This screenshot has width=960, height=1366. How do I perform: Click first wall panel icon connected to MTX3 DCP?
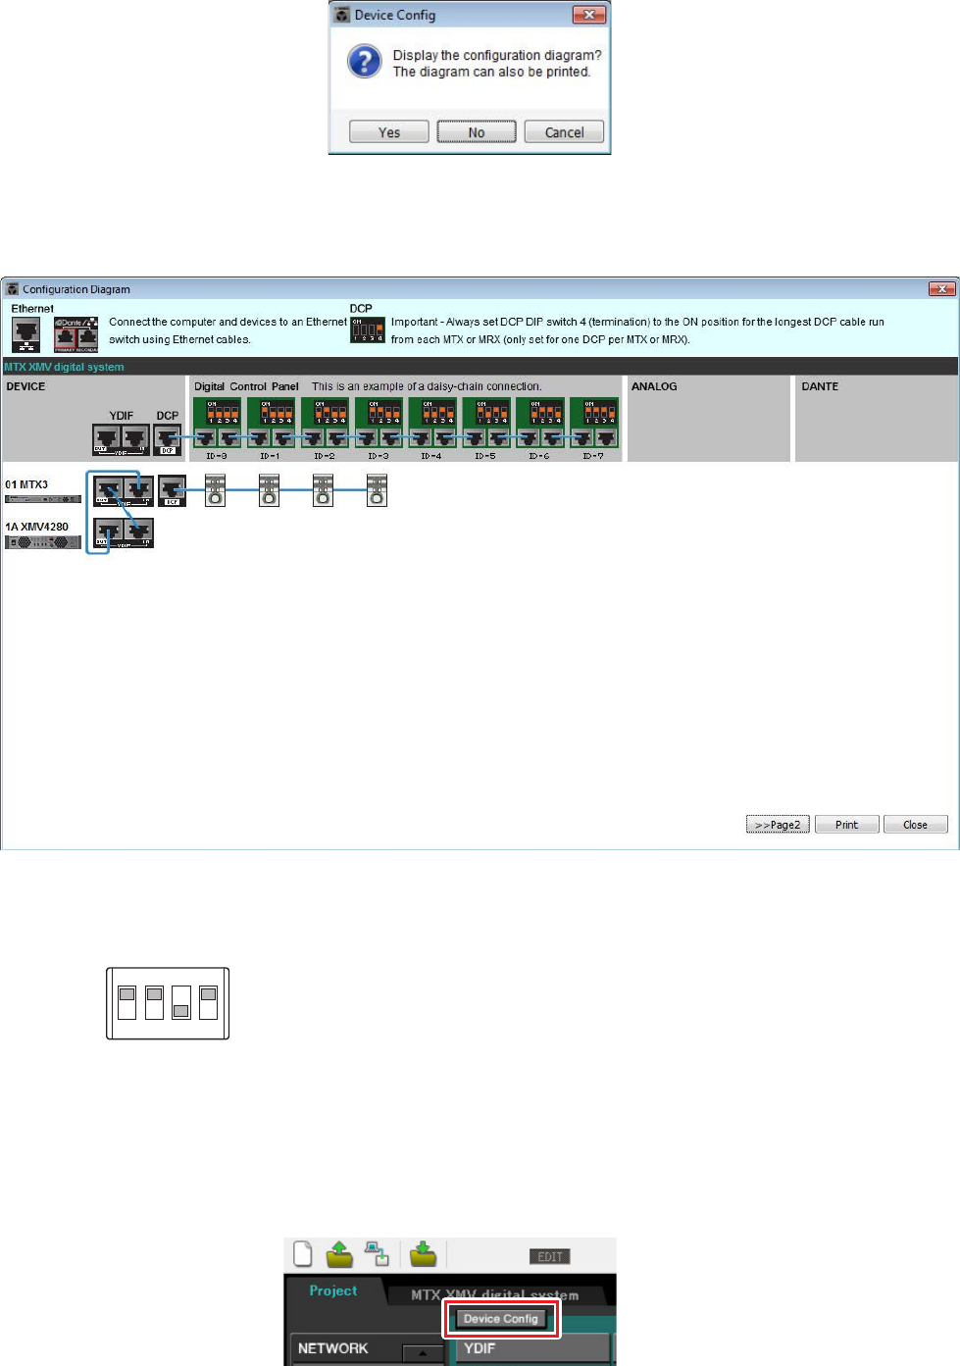point(216,490)
